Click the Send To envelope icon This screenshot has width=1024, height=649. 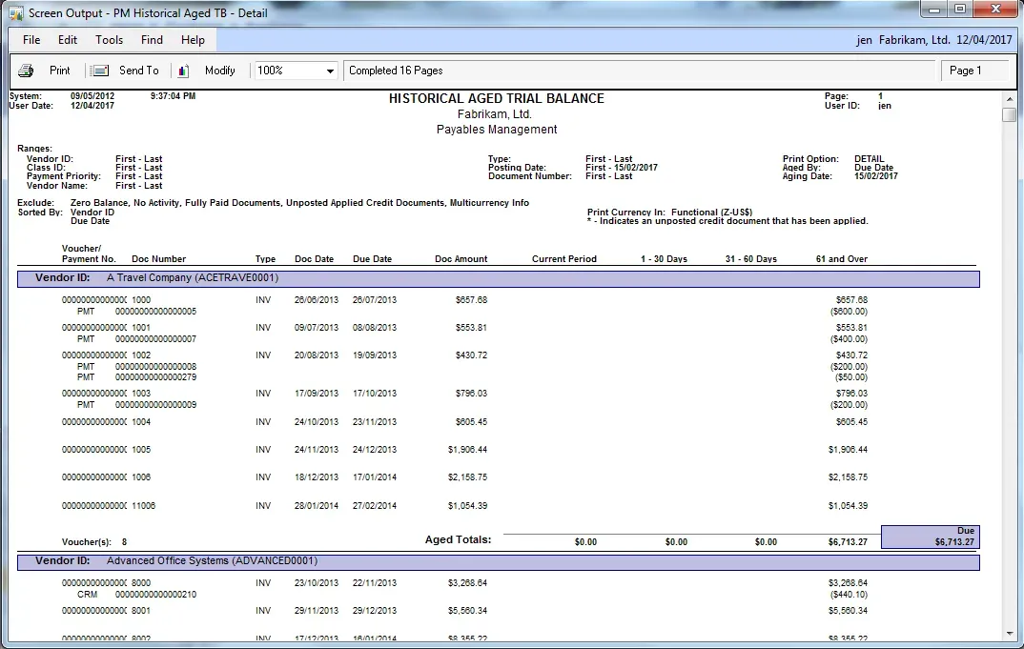point(100,71)
